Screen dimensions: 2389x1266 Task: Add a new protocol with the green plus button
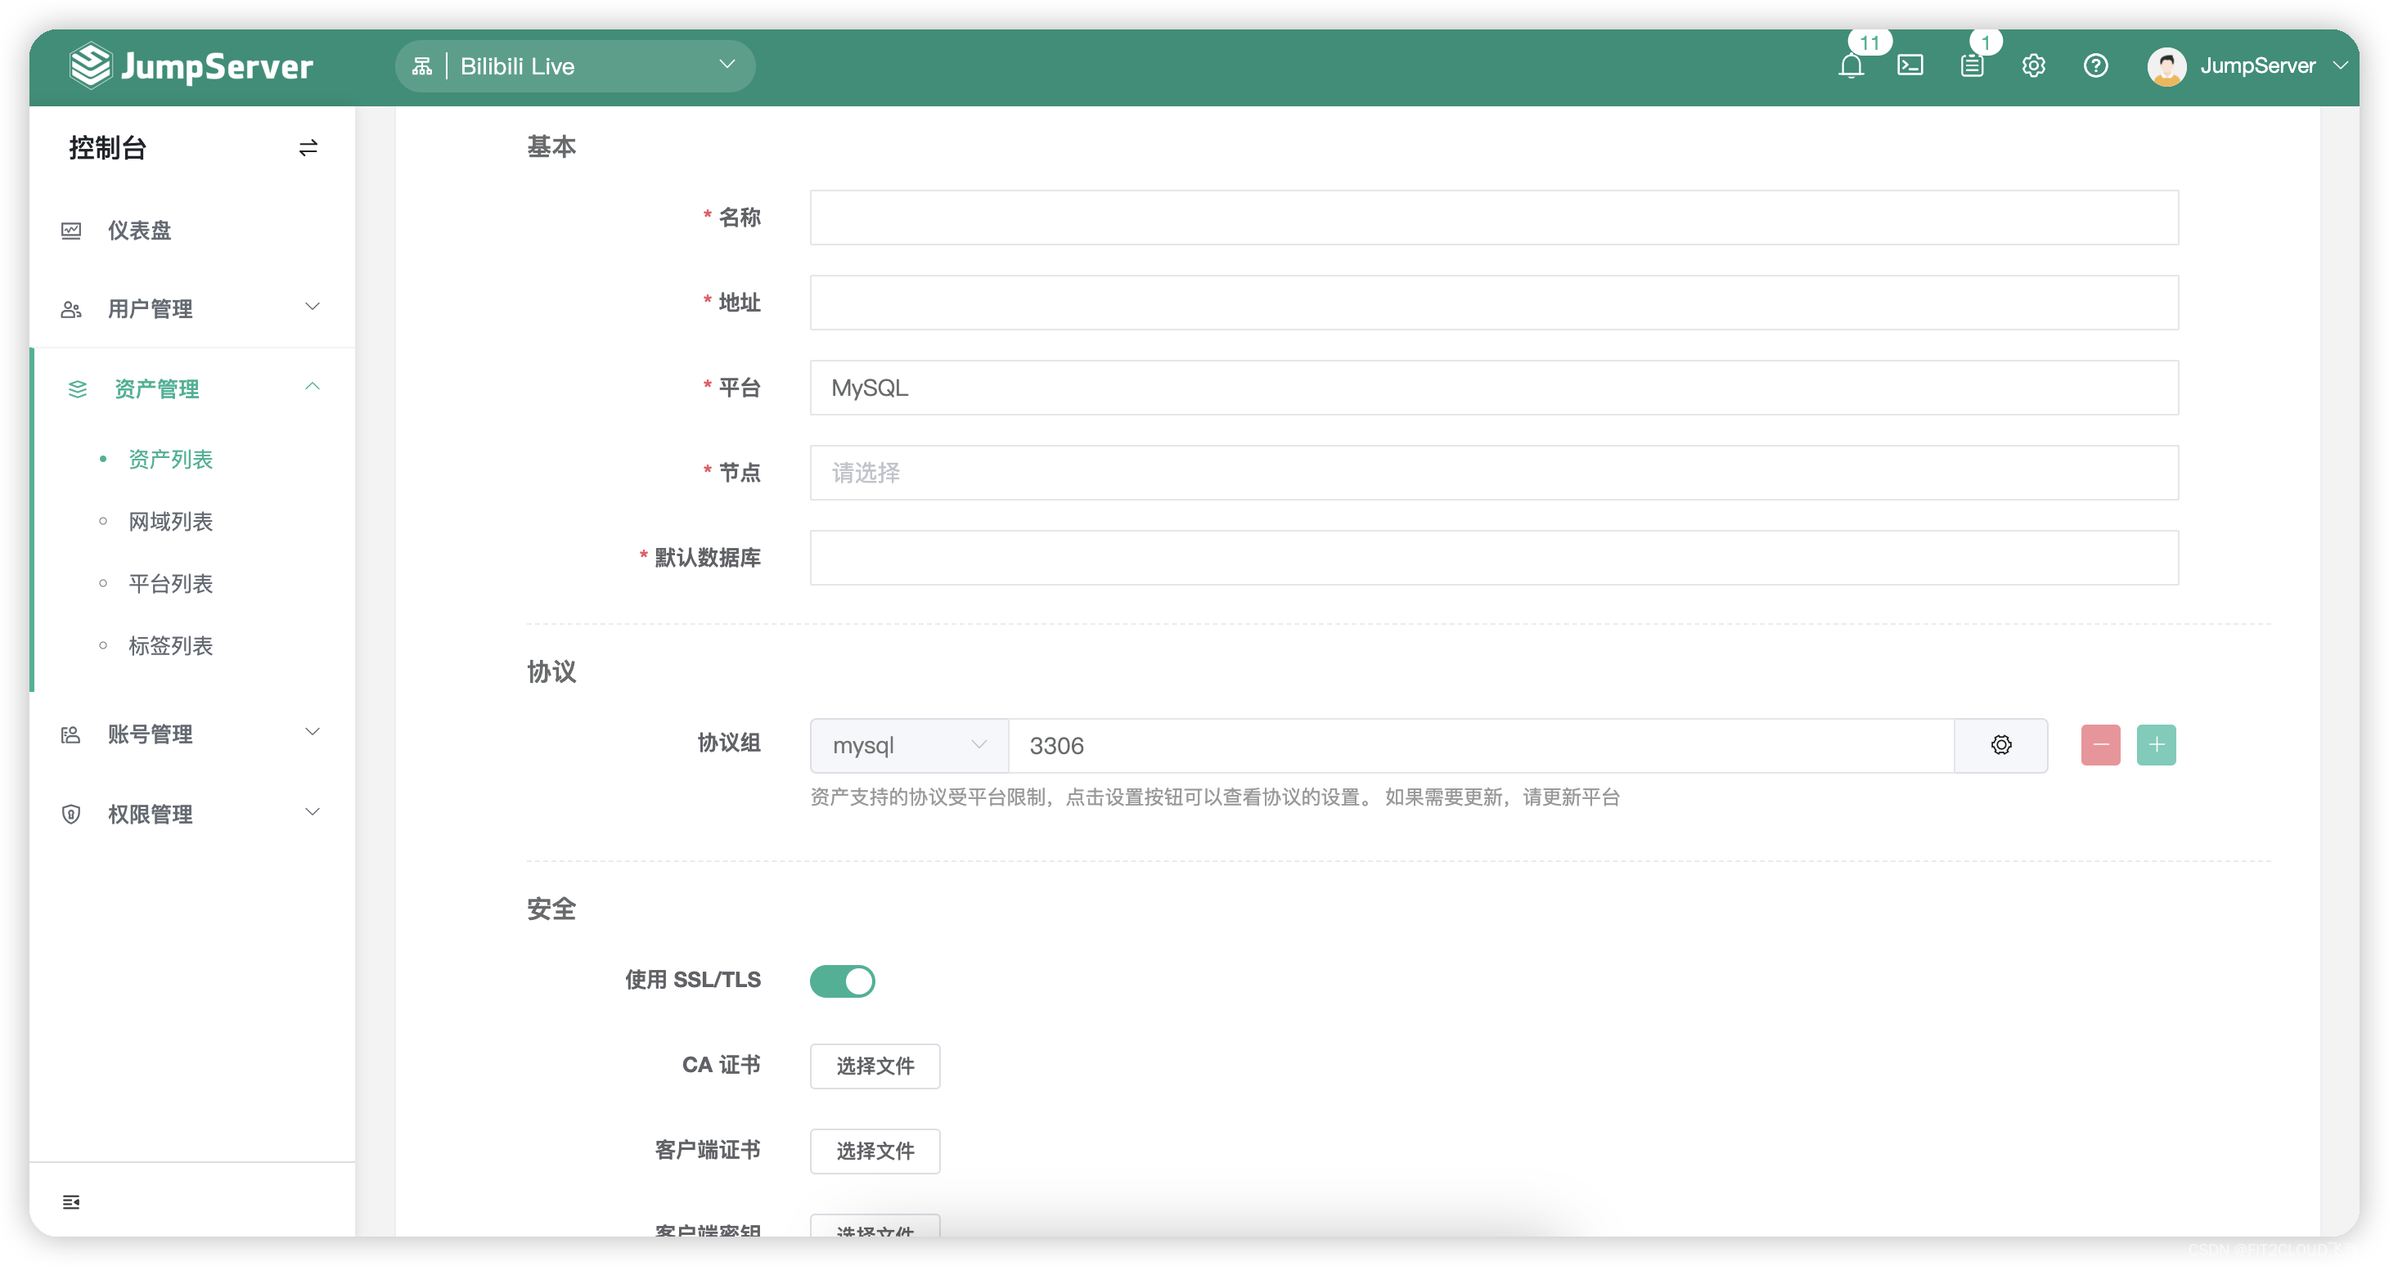2157,744
